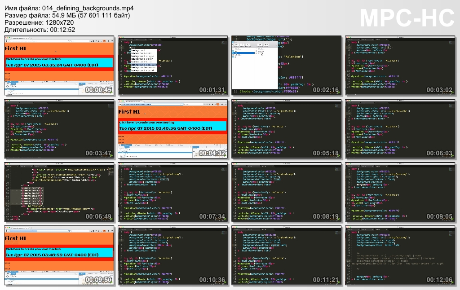Choose the thumbnail at 00:10:36
This screenshot has height=290, width=460.
(173, 256)
